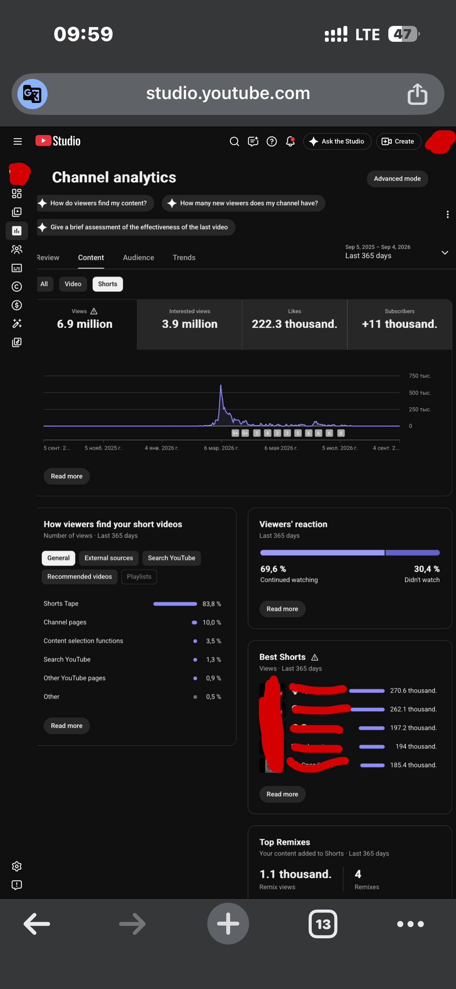Open the notifications bell icon

(x=290, y=142)
